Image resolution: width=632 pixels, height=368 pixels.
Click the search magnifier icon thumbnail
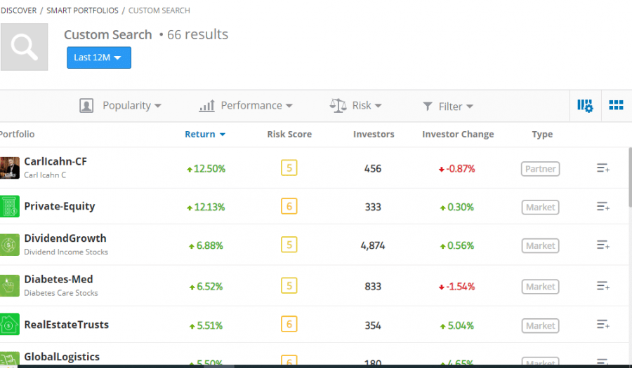click(25, 47)
